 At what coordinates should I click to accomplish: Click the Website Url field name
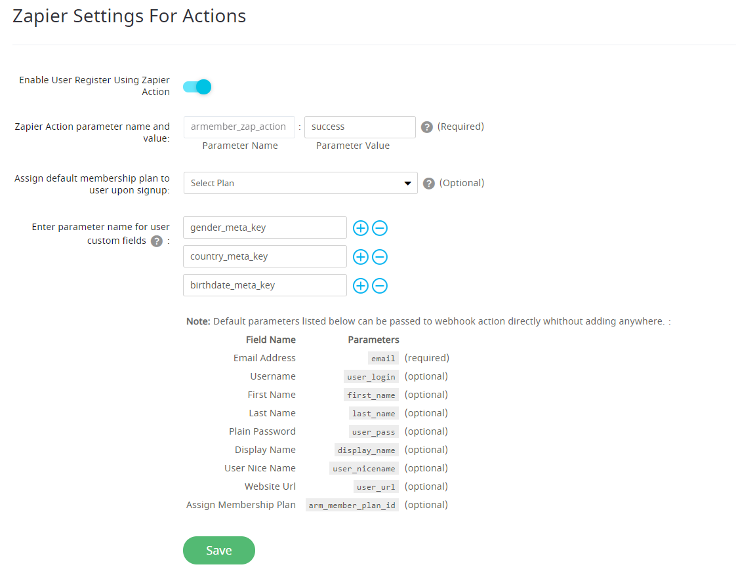pos(270,486)
